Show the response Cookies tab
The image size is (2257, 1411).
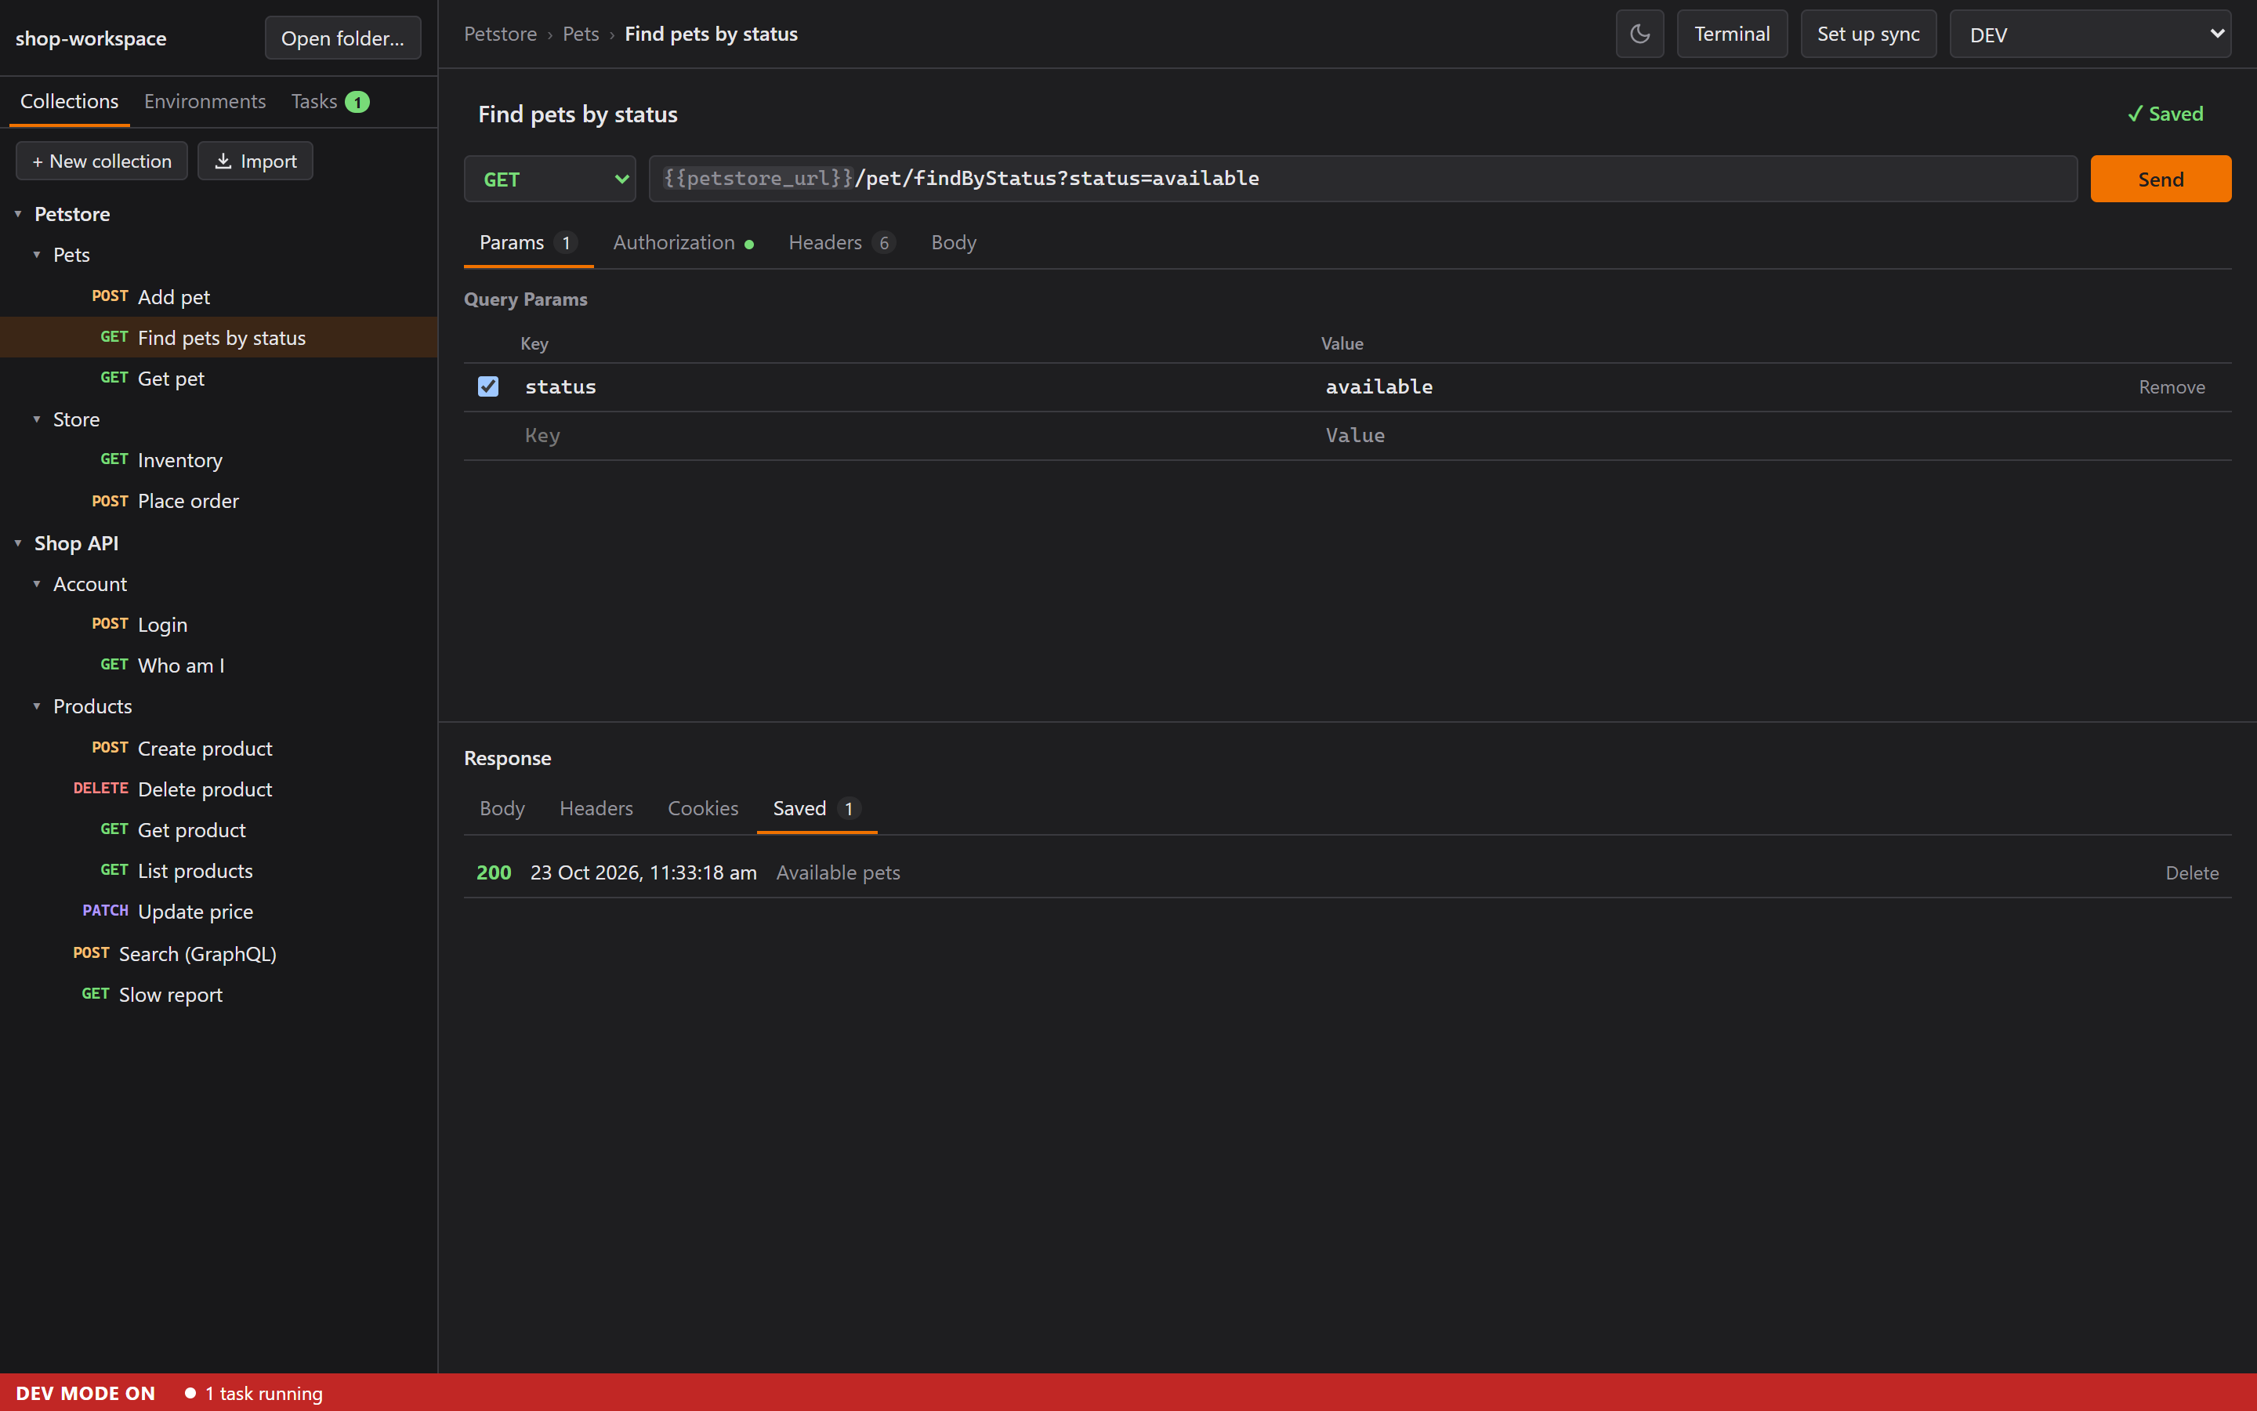coord(702,808)
